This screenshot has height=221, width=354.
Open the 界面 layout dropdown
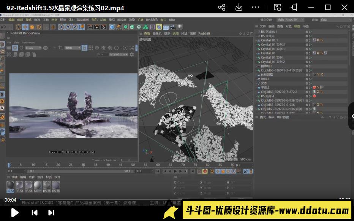336,20
